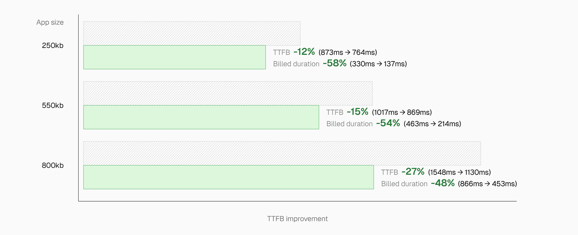Click the (873ms → 764ms) text
The image size is (578, 235).
coord(348,52)
